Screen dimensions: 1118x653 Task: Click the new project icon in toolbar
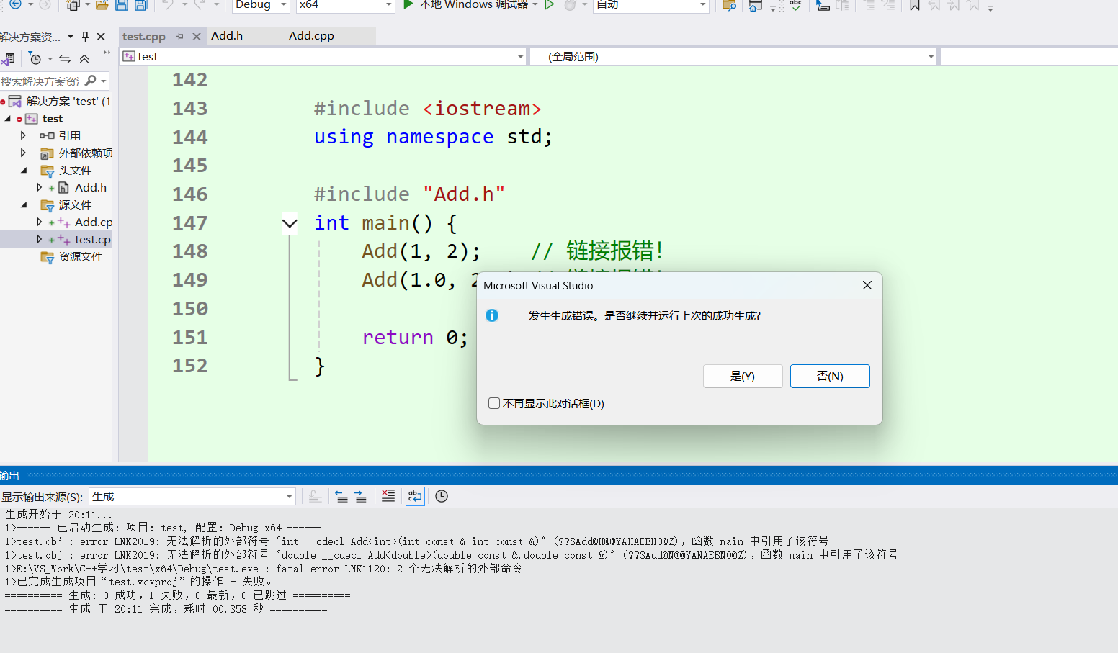(73, 5)
